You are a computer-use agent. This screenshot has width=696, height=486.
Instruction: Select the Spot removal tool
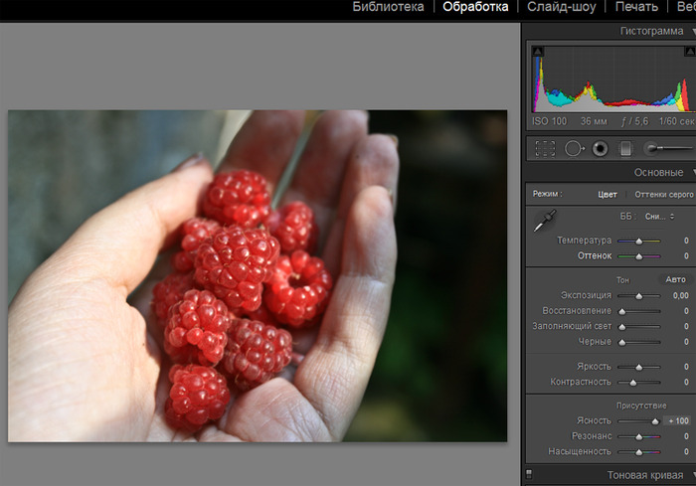(x=574, y=149)
